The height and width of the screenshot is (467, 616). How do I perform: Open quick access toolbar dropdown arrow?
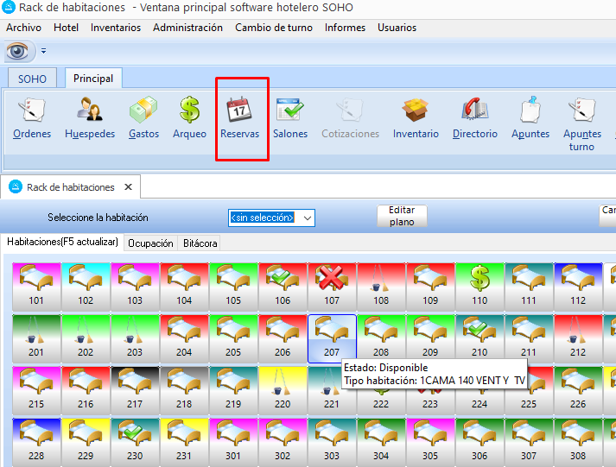[43, 52]
